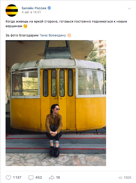Click the 130K views count
Image resolution: width=136 pixels, height=183 pixels.
point(127,178)
